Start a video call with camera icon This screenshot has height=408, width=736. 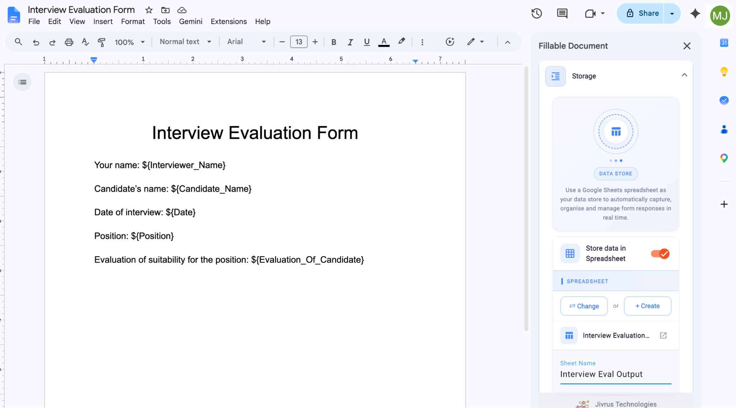(590, 14)
